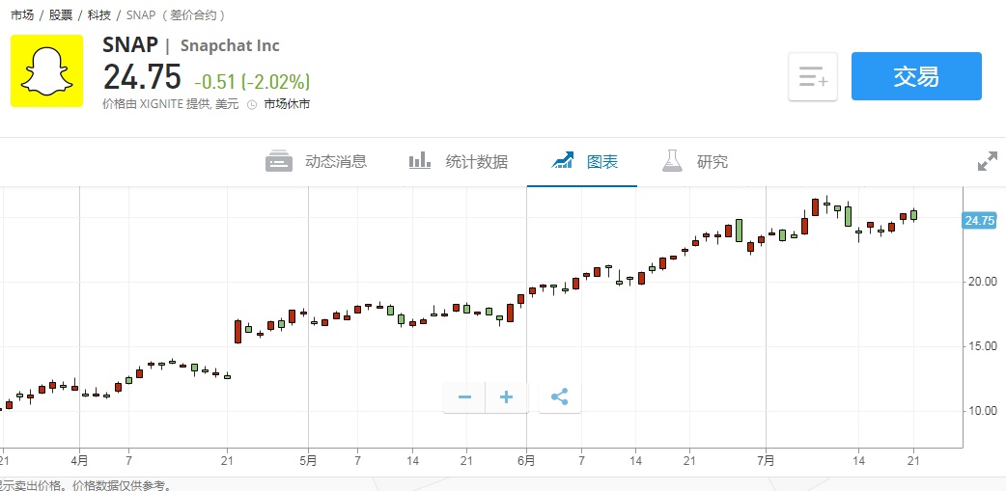Go to 市场 breadcrumb link
The image size is (1006, 491).
[x=21, y=15]
